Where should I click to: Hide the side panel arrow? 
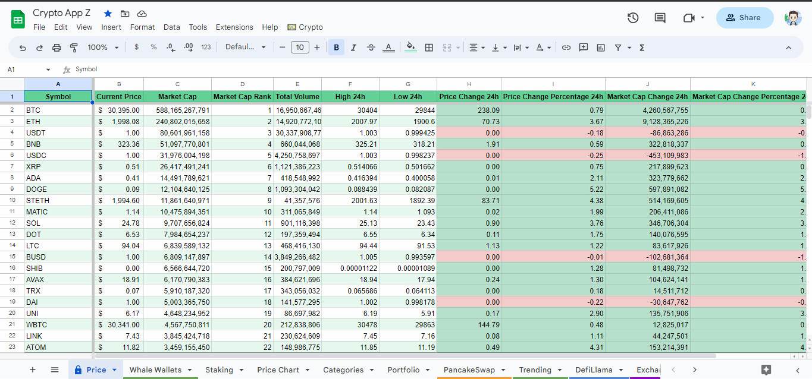(x=799, y=369)
